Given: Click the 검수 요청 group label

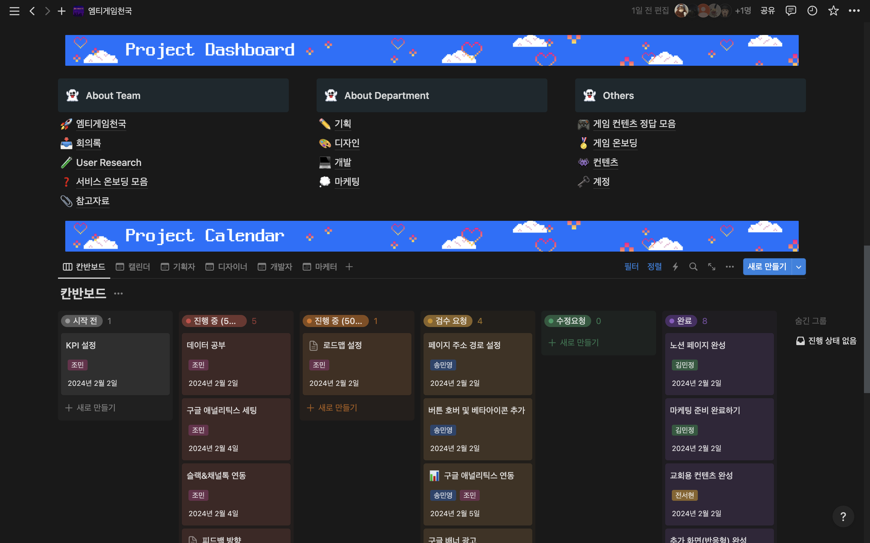Looking at the screenshot, I should [448, 321].
